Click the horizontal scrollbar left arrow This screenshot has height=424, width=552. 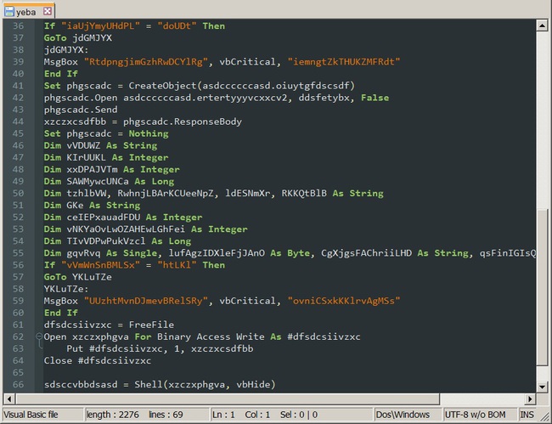(9, 399)
